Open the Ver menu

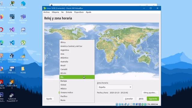tap(62, 12)
